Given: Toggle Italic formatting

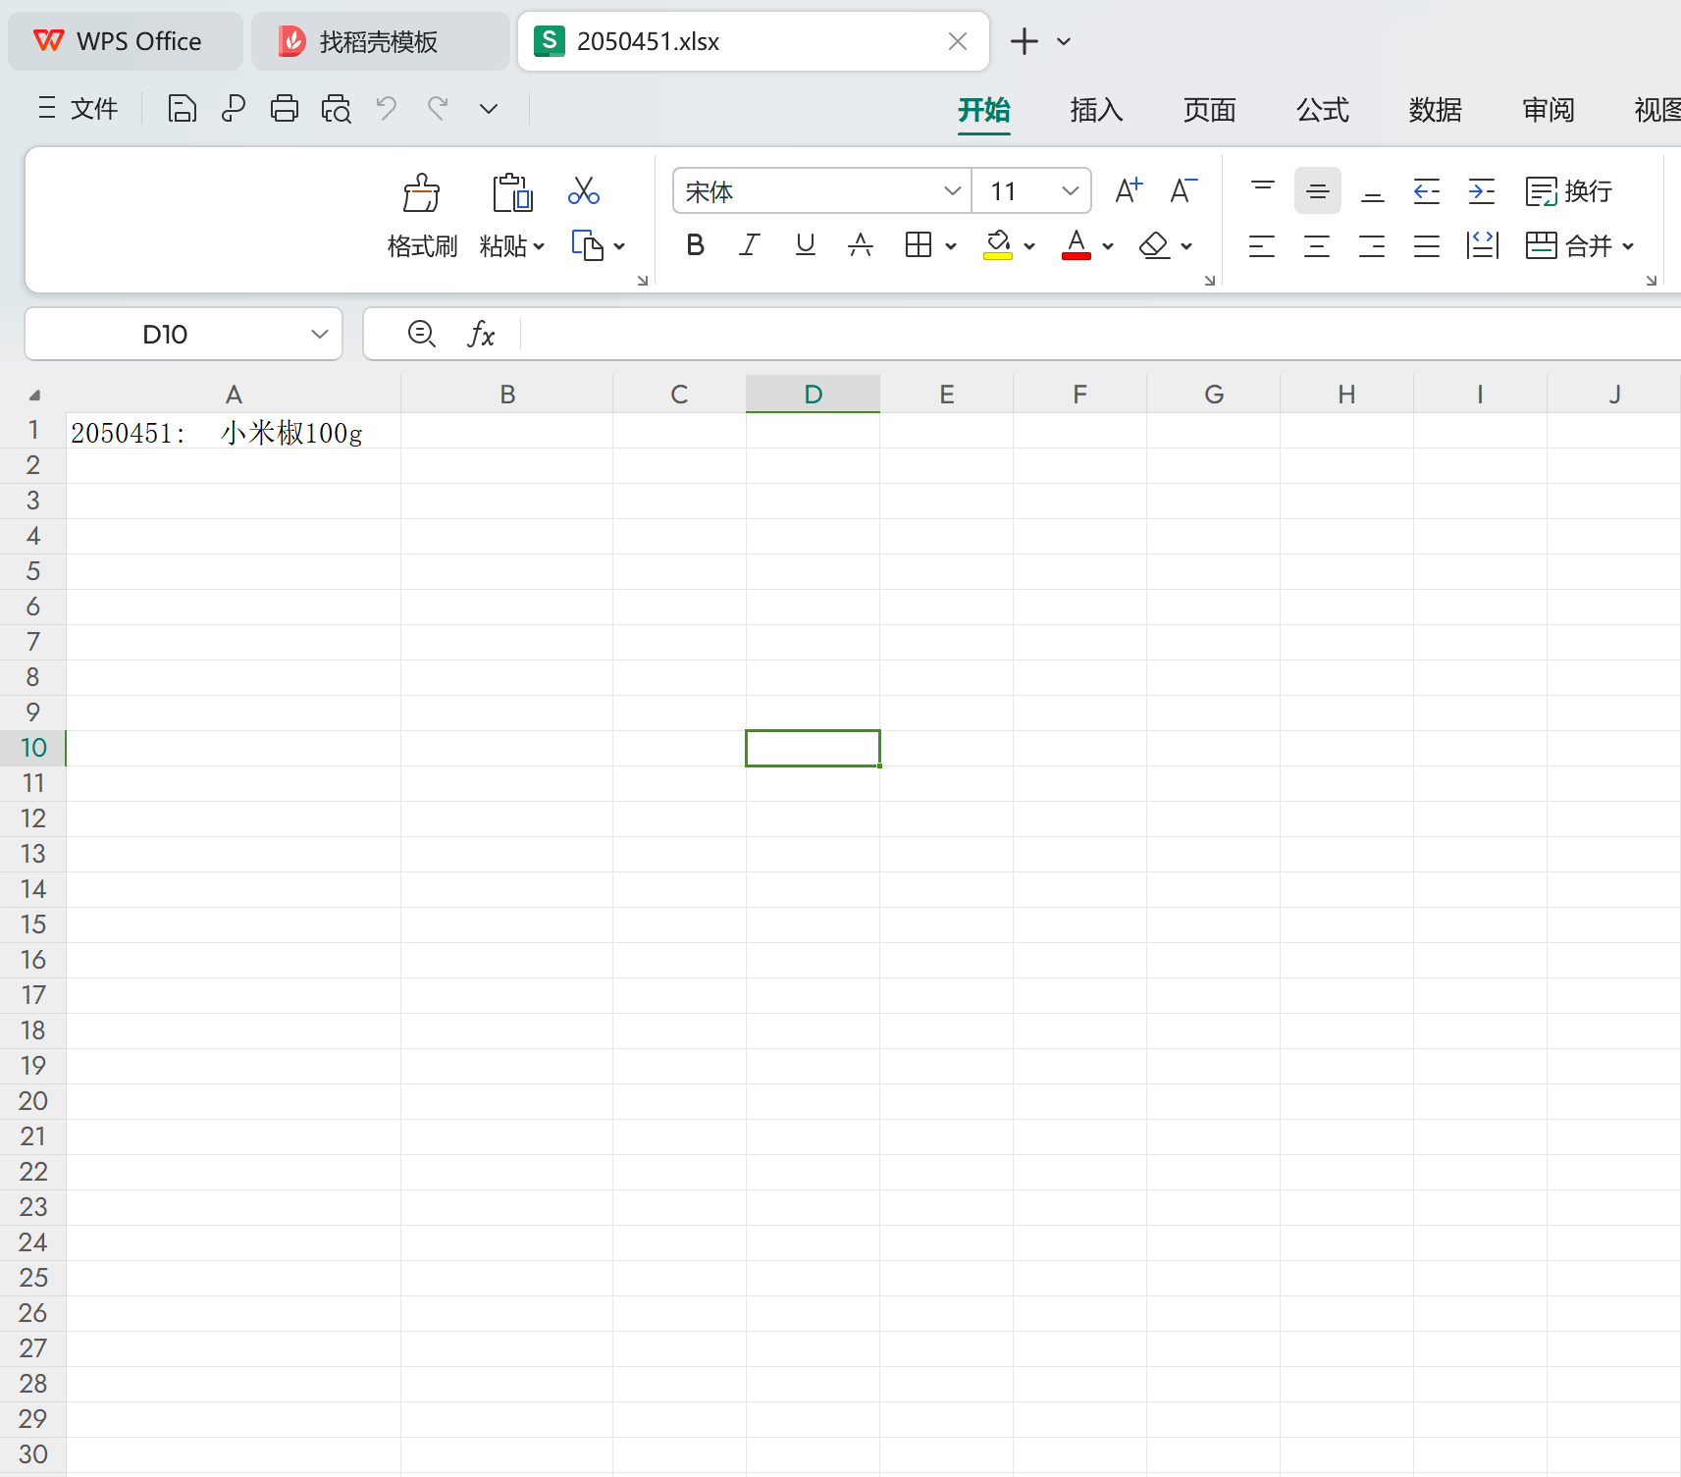Looking at the screenshot, I should click(x=750, y=245).
